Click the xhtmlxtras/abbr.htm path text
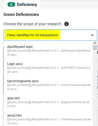98x126 pixels. pos(49,104)
